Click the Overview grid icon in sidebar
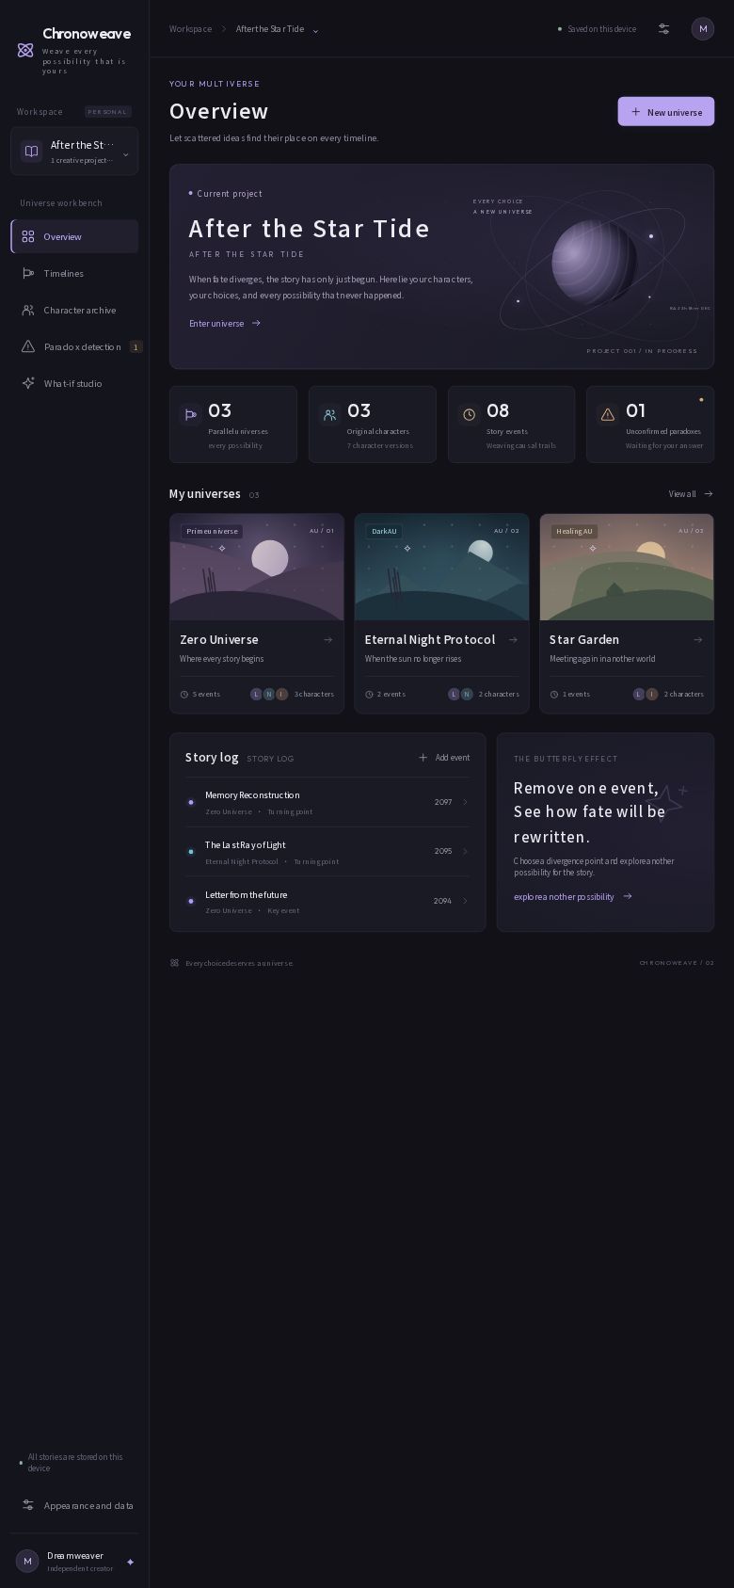Viewport: 734px width, 1588px height. [28, 237]
